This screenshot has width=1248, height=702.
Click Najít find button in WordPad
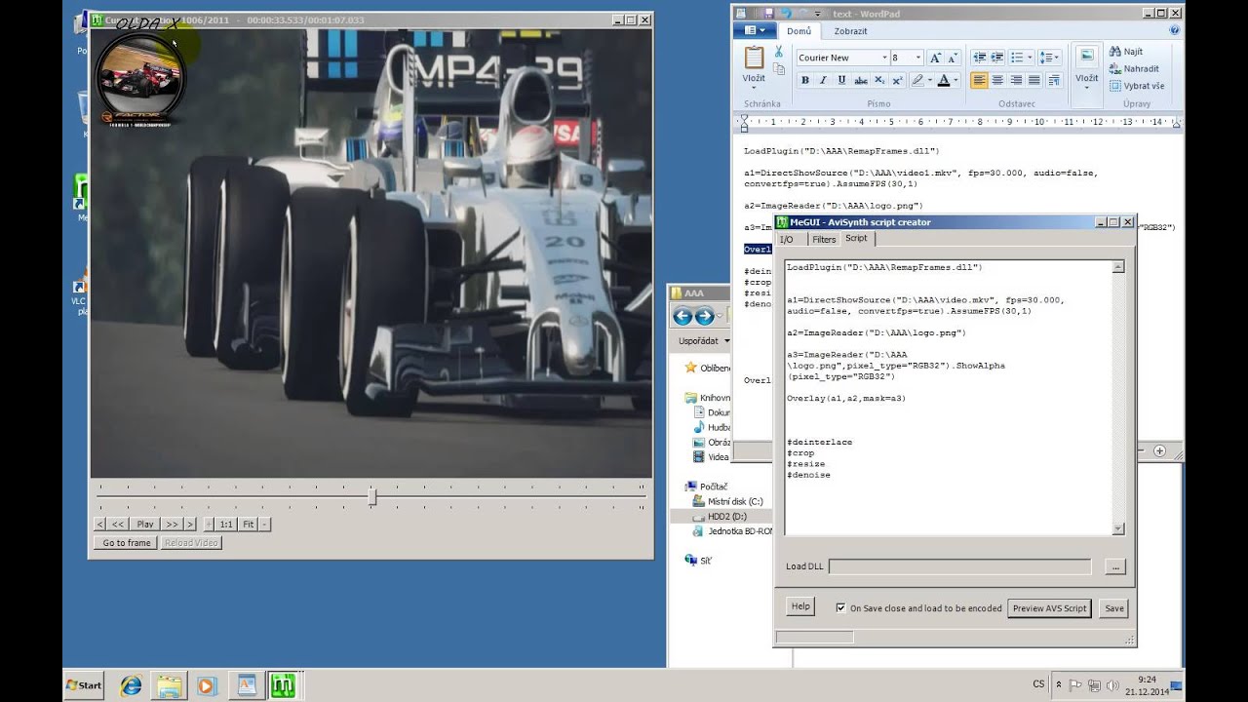1126,52
